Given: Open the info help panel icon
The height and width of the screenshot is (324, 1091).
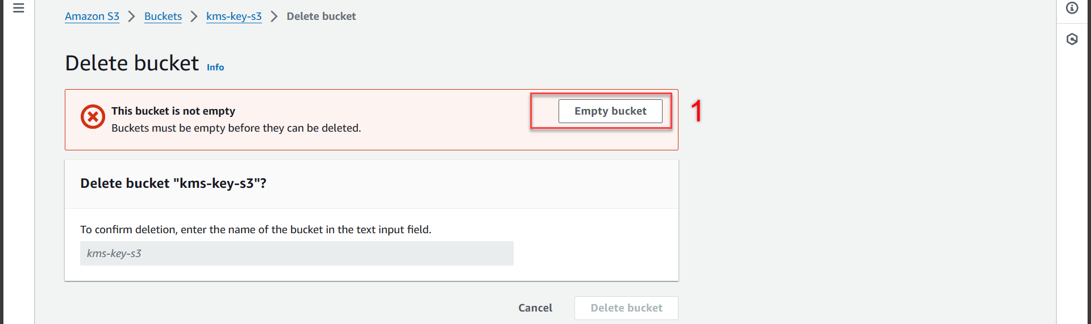Looking at the screenshot, I should coord(1072,8).
